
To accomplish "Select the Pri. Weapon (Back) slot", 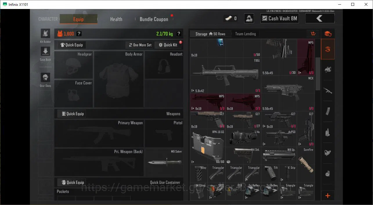I will (x=99, y=162).
